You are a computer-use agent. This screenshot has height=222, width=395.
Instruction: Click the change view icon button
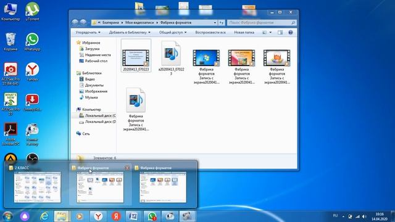pyautogui.click(x=264, y=33)
